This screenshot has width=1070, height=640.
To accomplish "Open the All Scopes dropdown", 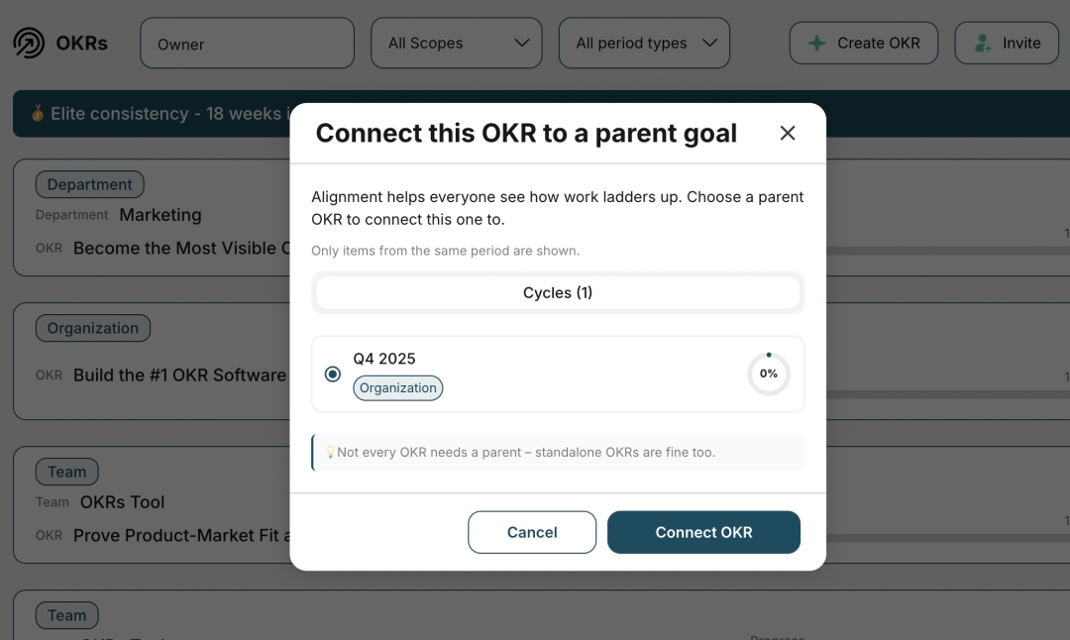I will click(457, 43).
